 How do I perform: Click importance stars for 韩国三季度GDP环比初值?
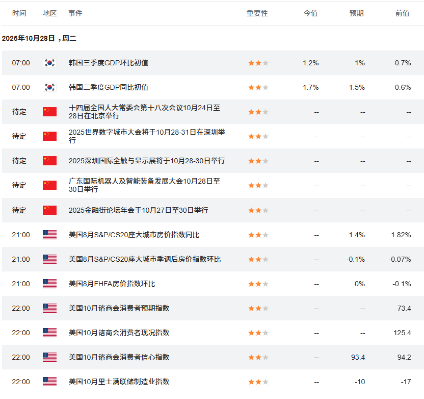coord(258,63)
